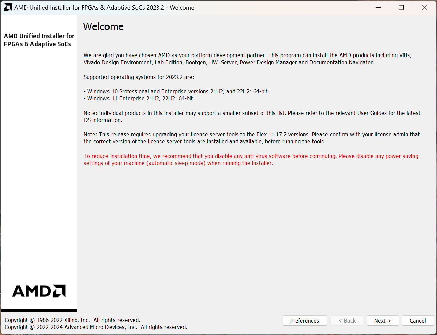Click the 'We are glad you have chosen AMD' paragraph

(247, 59)
